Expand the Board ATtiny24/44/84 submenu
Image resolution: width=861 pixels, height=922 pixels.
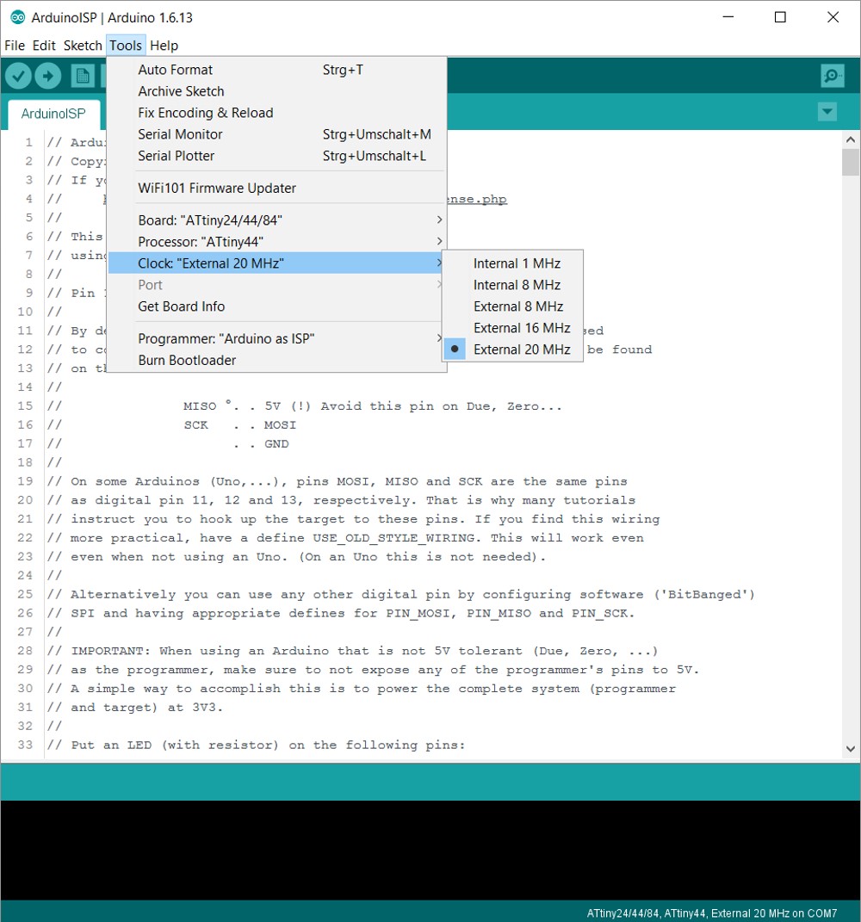tap(276, 220)
